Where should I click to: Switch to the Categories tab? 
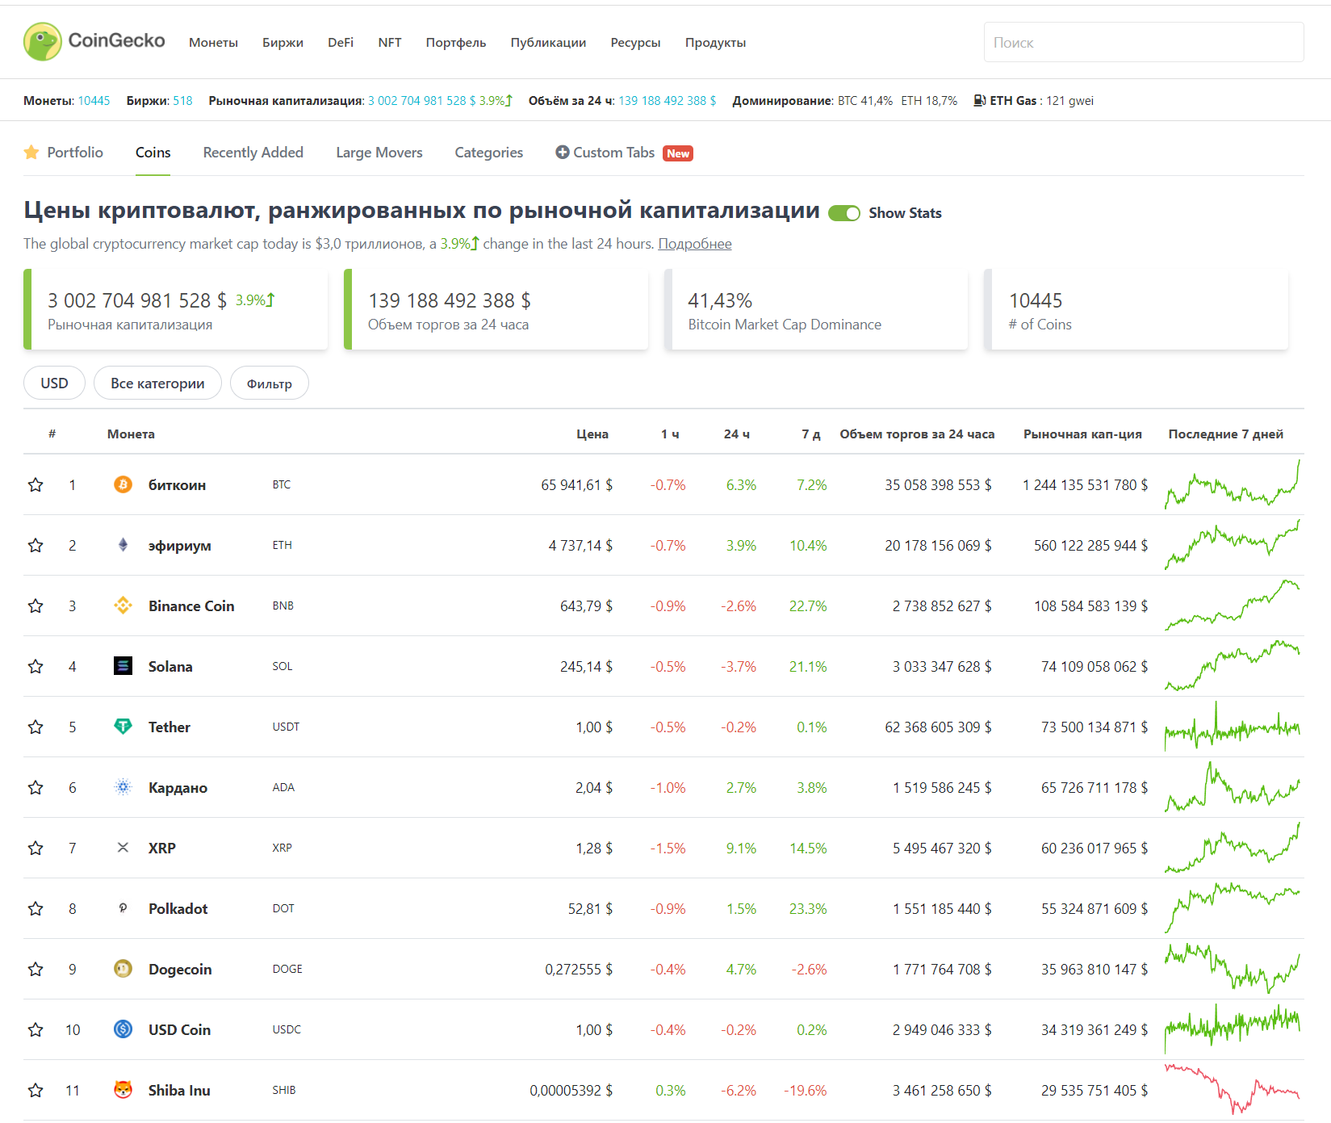pos(488,152)
